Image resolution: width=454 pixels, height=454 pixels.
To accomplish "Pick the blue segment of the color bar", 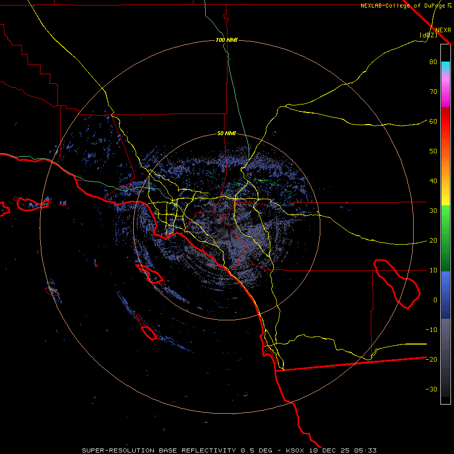I will (x=445, y=295).
